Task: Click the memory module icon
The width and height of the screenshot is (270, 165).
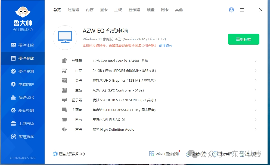Action: 64,71
